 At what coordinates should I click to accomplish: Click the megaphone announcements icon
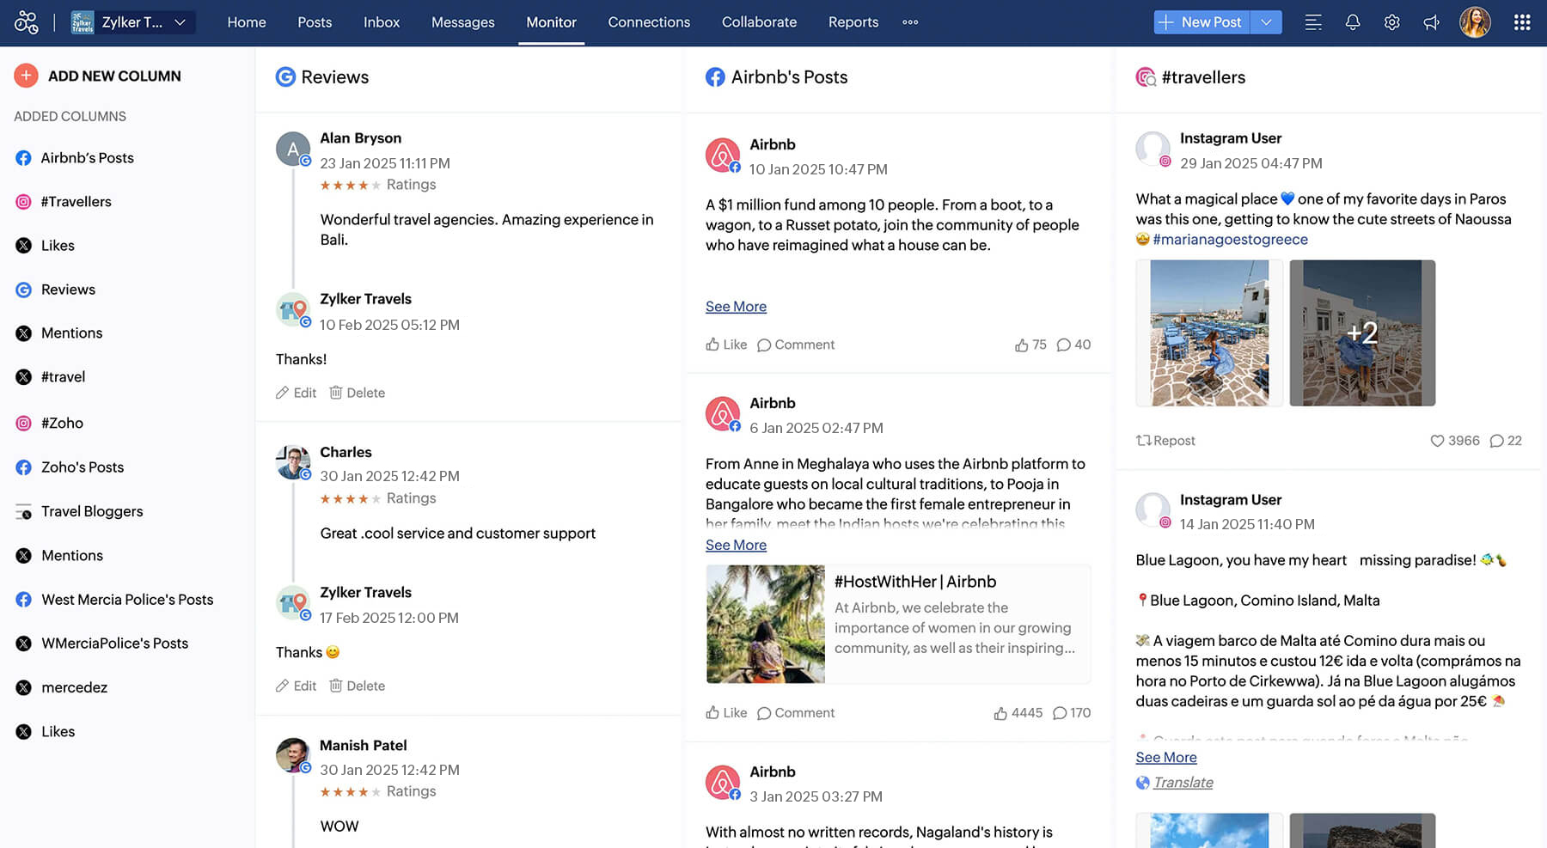(x=1431, y=22)
